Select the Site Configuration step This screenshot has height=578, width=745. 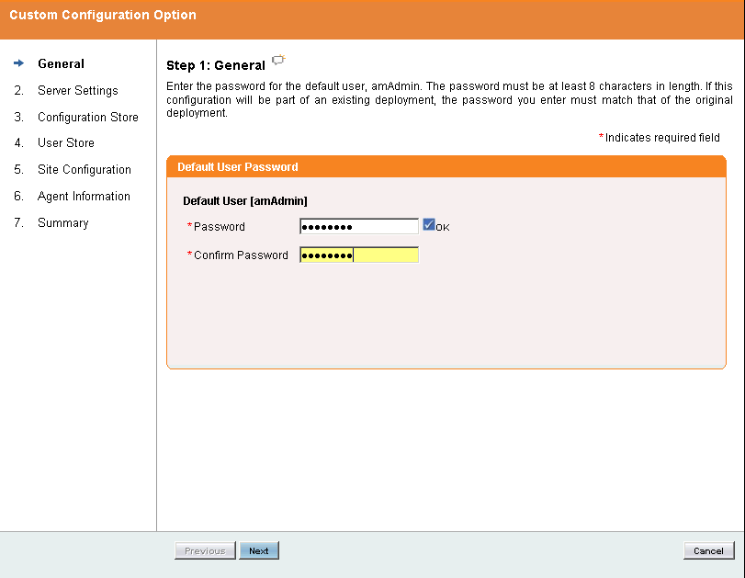coord(83,169)
